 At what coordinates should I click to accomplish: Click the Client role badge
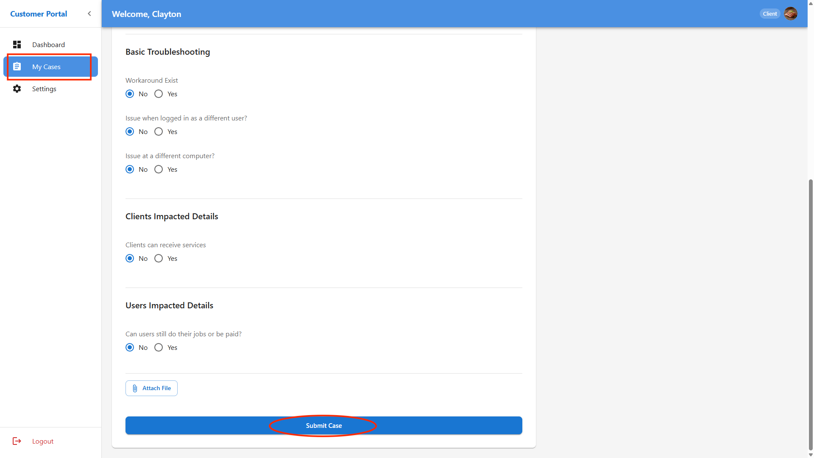tap(769, 14)
